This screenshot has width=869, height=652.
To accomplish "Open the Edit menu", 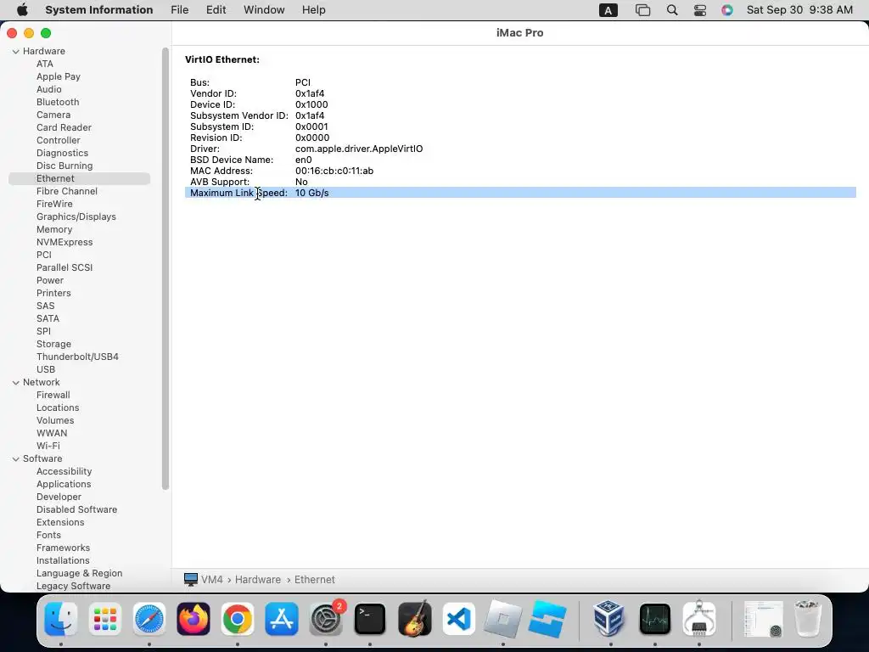I will tap(216, 10).
